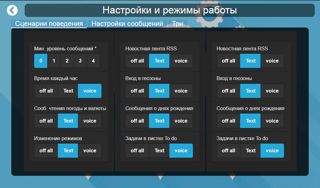320x188 pixels.
Task: Click the Настройки и режимы работы title
Action: [170, 10]
